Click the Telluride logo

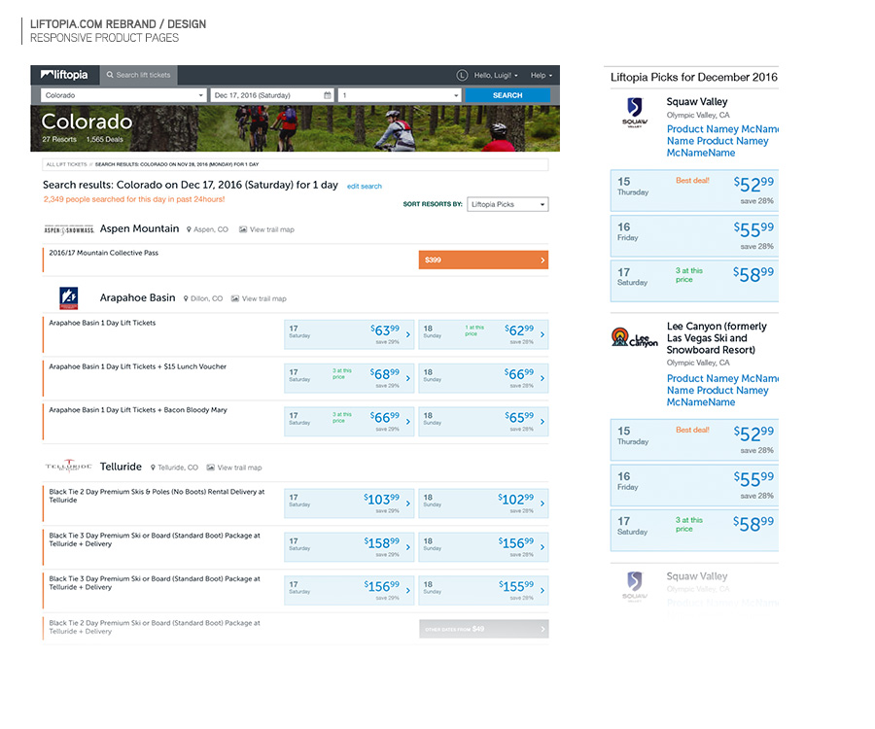(x=68, y=467)
